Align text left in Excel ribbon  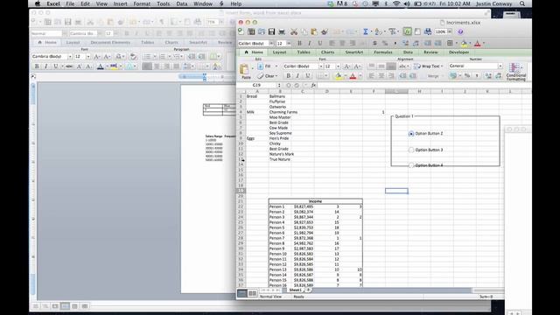[x=371, y=76]
